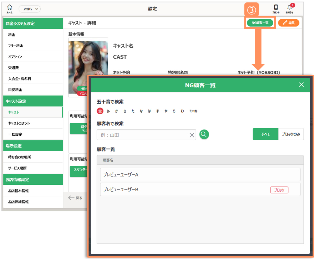Click the 顧客名で検索 input field

tap(143, 135)
